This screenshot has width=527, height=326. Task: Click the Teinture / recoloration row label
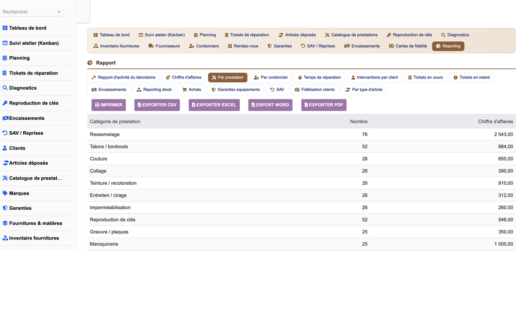click(x=113, y=183)
